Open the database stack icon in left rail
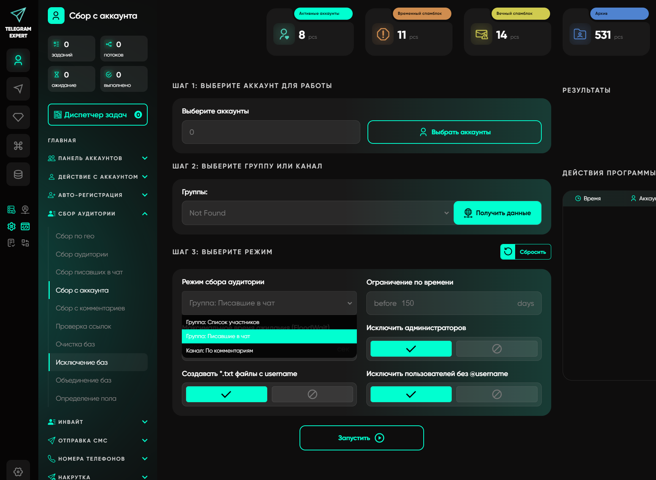 click(18, 174)
